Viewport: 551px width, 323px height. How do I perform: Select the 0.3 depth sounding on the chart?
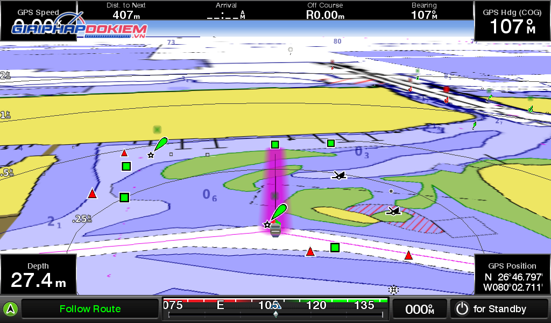362,152
